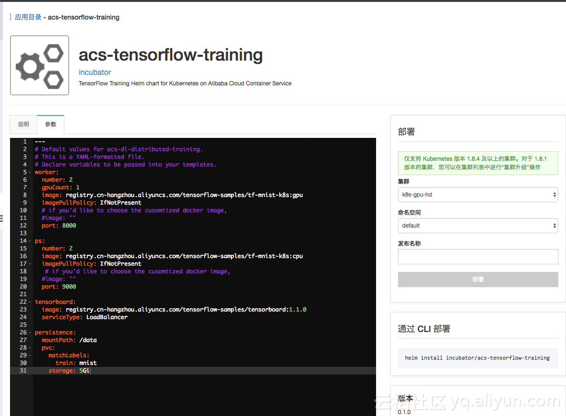Collapse the fold arrow on line 17

point(30,264)
